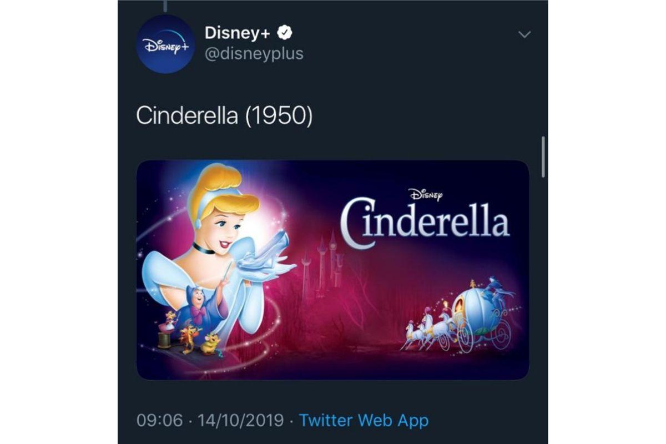
Task: Click the verified badge beside Disney+
Action: 285,33
